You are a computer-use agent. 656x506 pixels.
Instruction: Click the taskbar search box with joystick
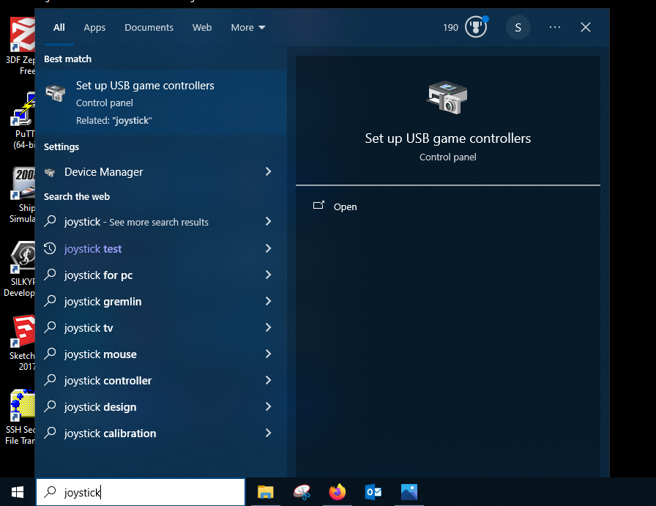tap(141, 492)
